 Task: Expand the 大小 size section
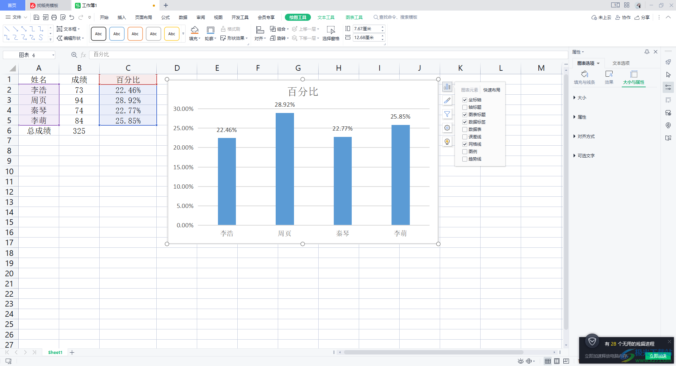tap(580, 97)
